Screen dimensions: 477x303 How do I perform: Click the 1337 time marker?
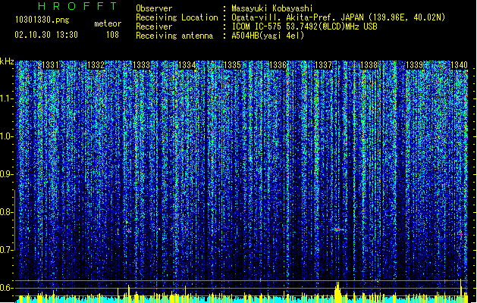pos(323,65)
